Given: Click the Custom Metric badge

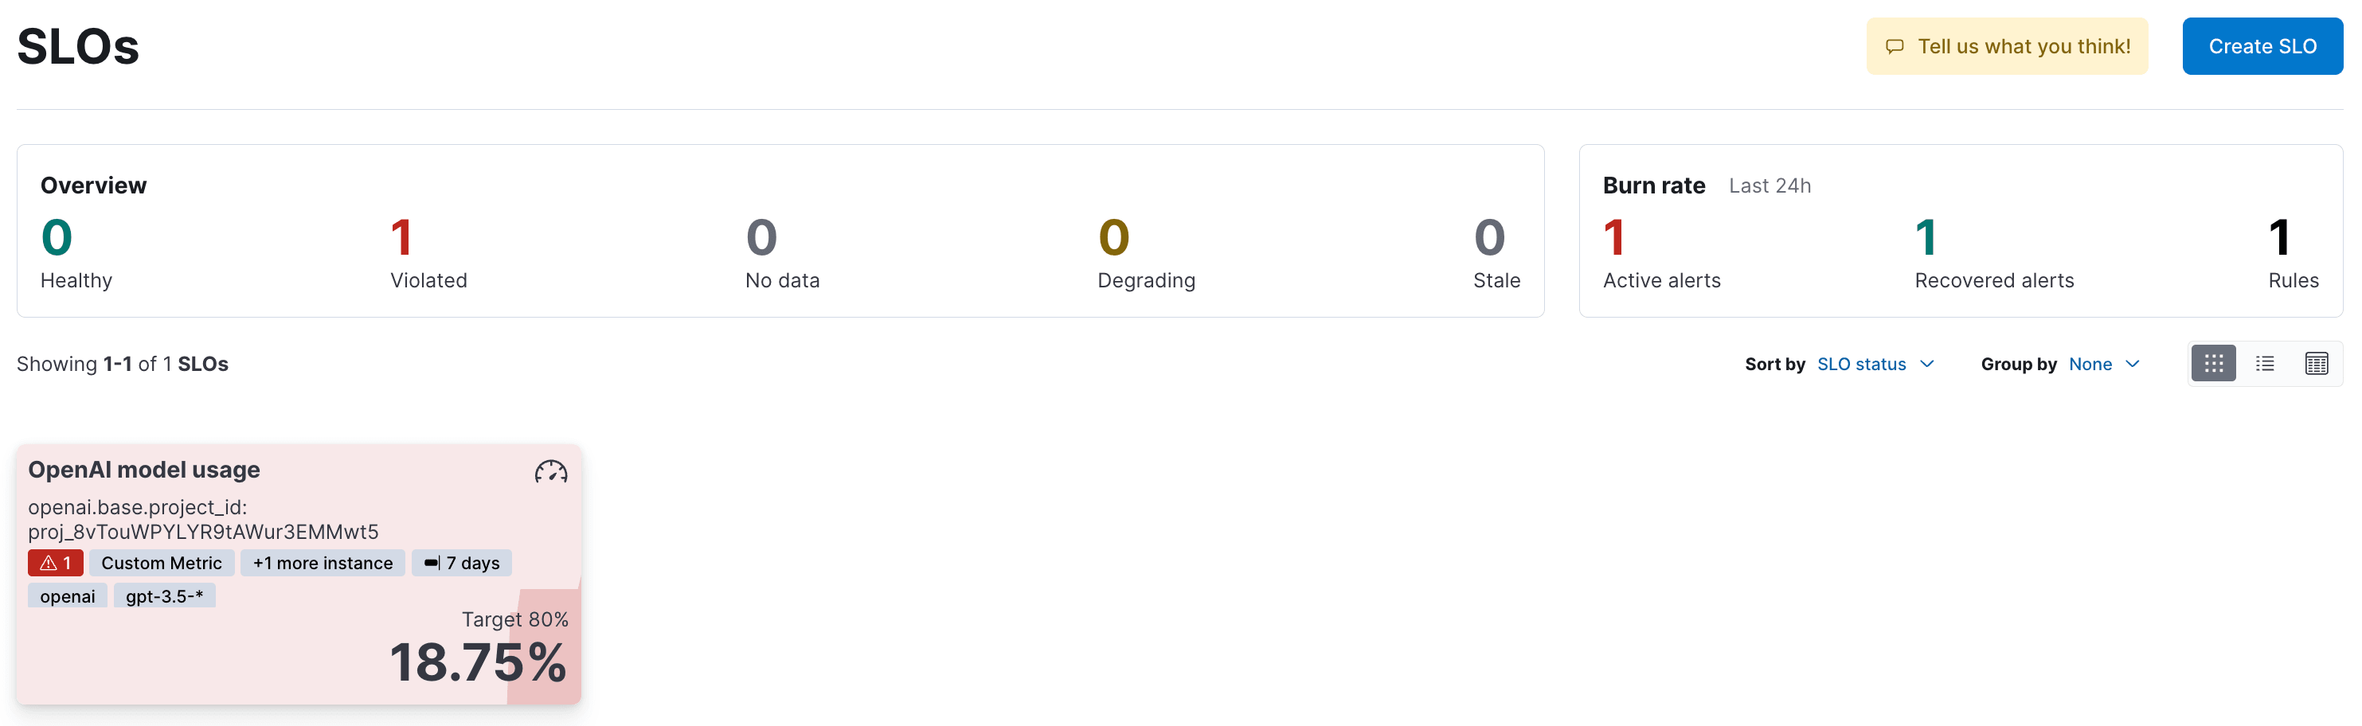Looking at the screenshot, I should (162, 562).
